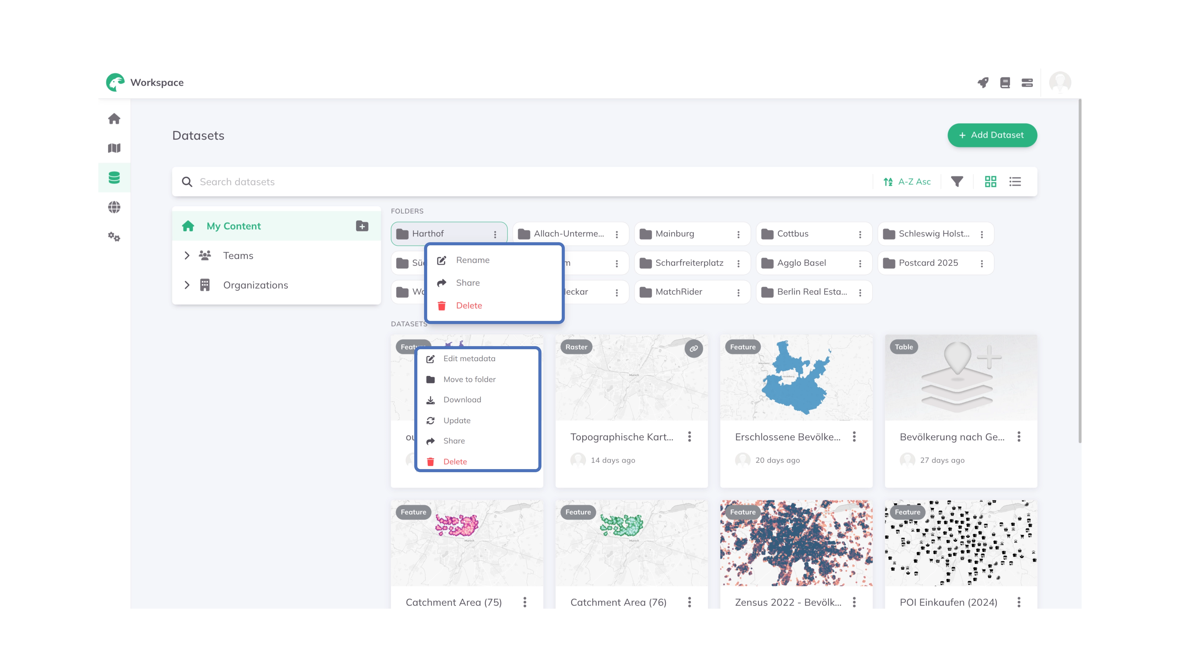Open the documentation book icon

coord(1005,82)
